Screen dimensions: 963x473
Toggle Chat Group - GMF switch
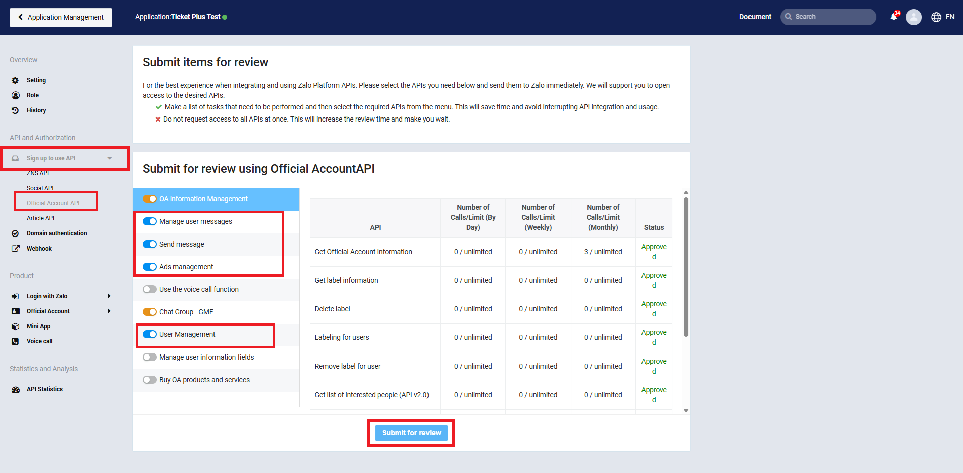pyautogui.click(x=150, y=312)
